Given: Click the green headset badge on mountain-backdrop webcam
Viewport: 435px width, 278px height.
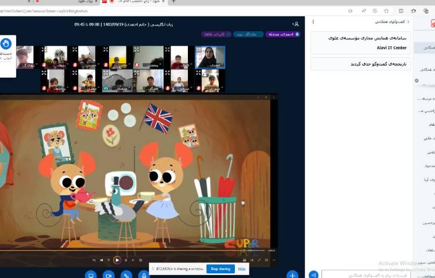Looking at the screenshot, I should click(106, 89).
